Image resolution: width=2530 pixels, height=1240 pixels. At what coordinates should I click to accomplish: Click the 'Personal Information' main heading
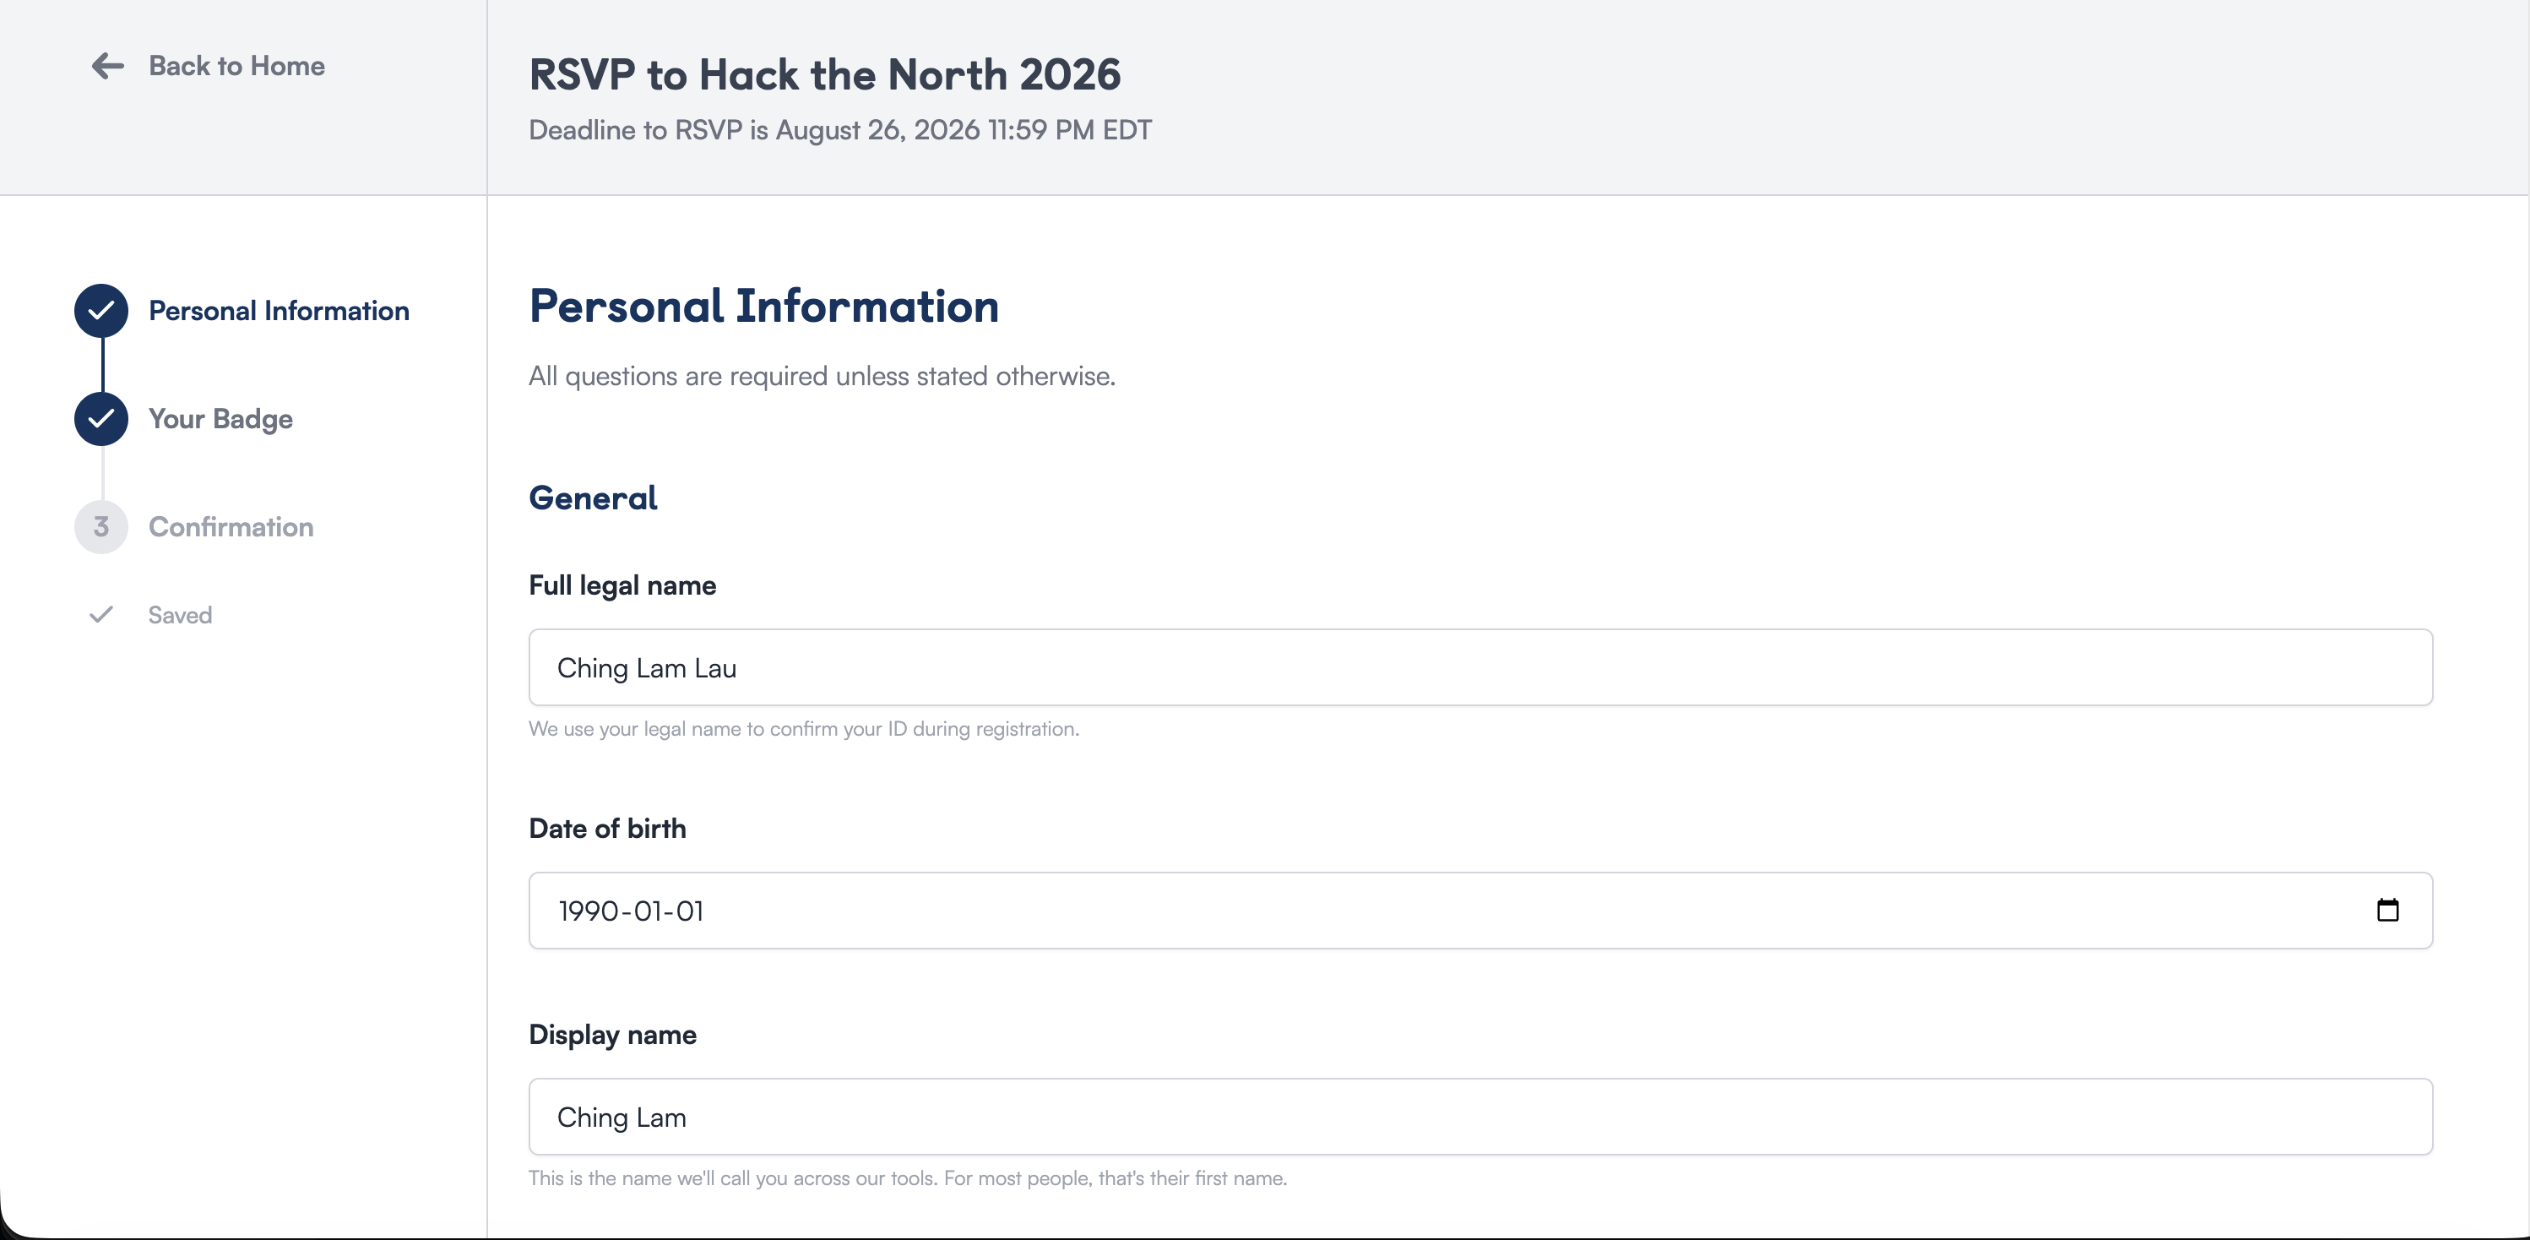764,306
